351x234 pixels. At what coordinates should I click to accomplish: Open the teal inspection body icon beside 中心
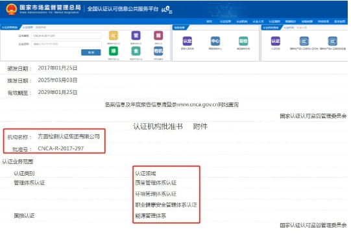243,41
